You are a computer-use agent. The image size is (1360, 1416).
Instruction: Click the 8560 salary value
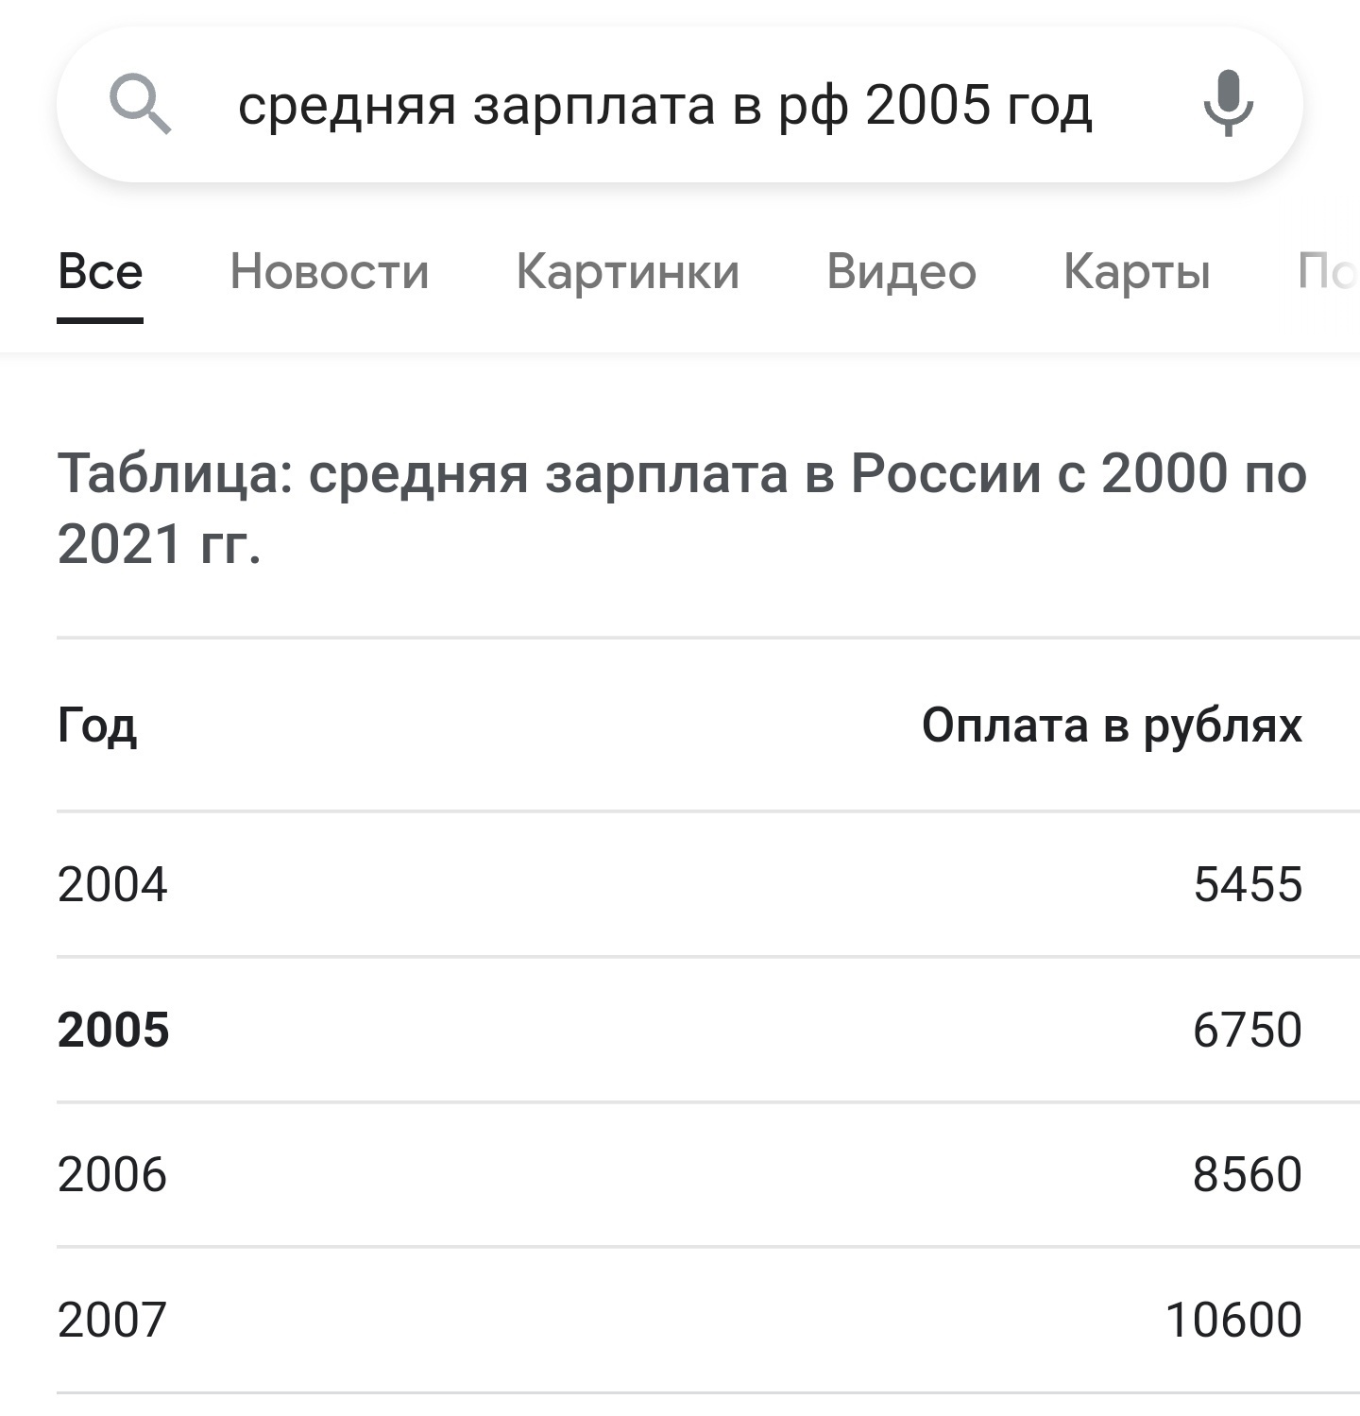(1247, 1175)
